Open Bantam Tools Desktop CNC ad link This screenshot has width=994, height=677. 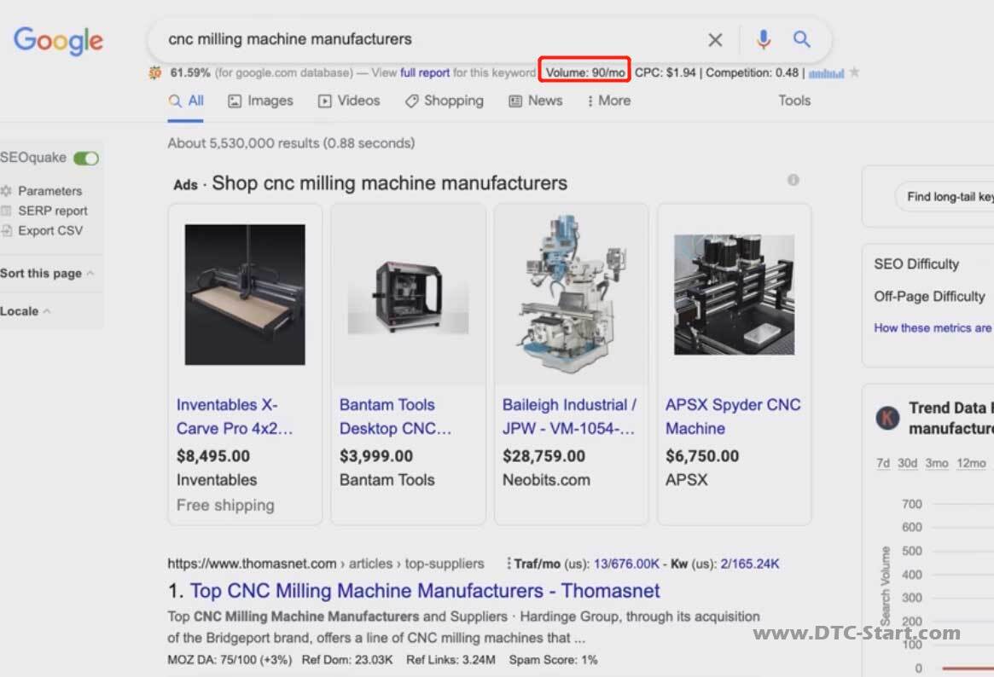(x=395, y=416)
